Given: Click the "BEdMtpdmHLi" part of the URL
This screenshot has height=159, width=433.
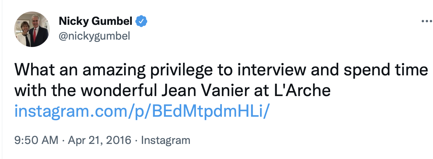Looking at the screenshot, I should 210,112.
